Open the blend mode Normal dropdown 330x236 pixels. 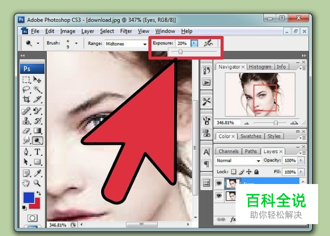click(258, 161)
